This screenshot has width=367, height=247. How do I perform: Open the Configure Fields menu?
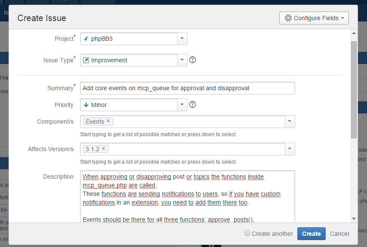click(x=314, y=18)
